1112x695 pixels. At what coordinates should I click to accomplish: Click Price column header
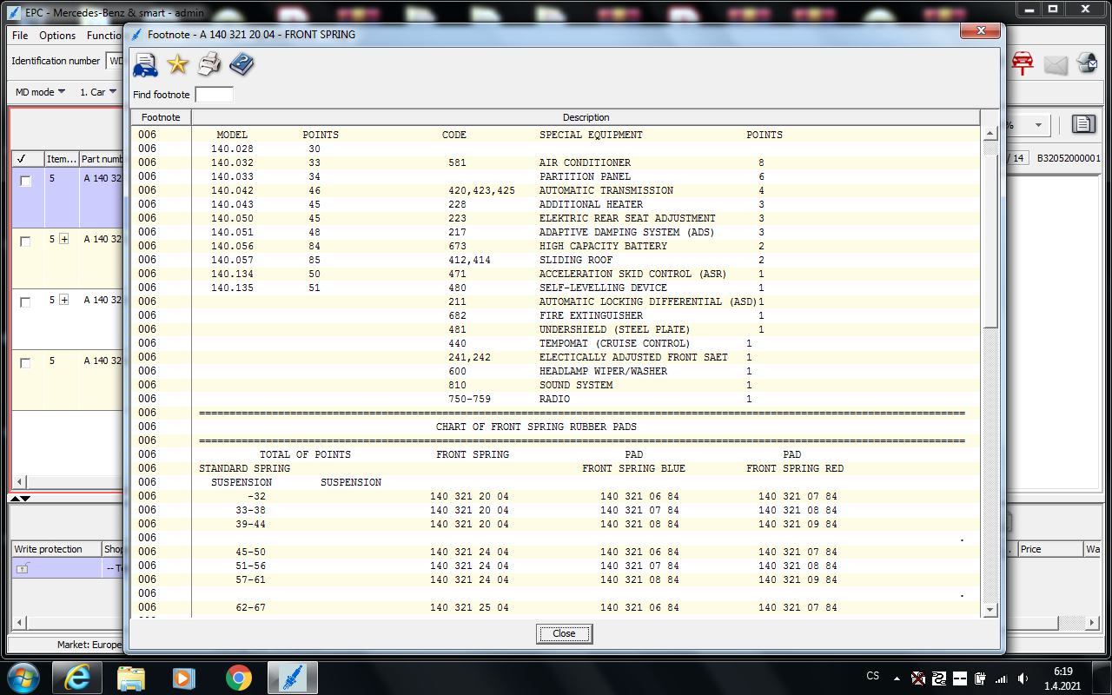(1049, 549)
